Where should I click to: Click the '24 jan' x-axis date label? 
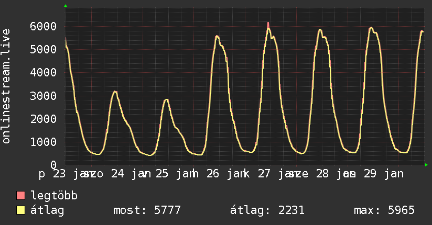[x=131, y=174]
